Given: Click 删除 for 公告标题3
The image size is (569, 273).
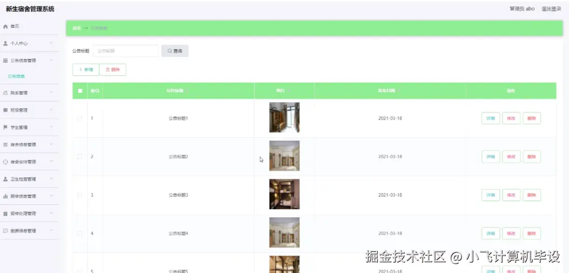Looking at the screenshot, I should point(532,195).
